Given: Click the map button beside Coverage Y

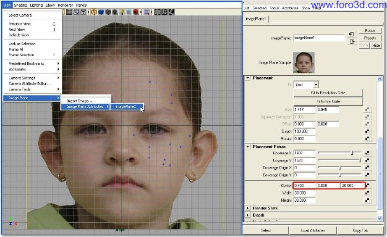Looking at the screenshot, I should click(367, 160).
